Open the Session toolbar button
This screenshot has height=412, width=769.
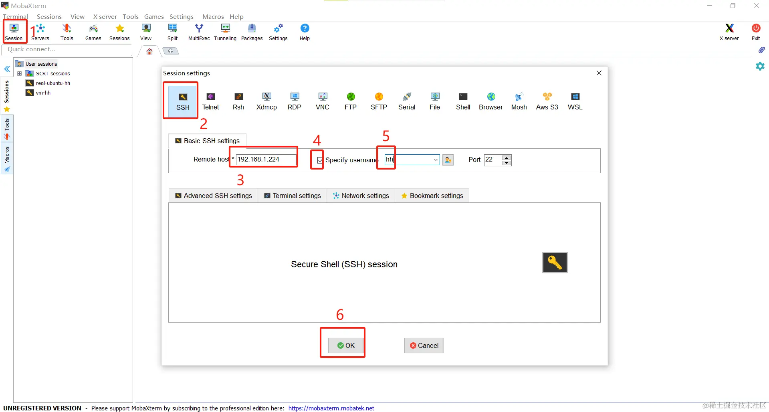pyautogui.click(x=14, y=32)
